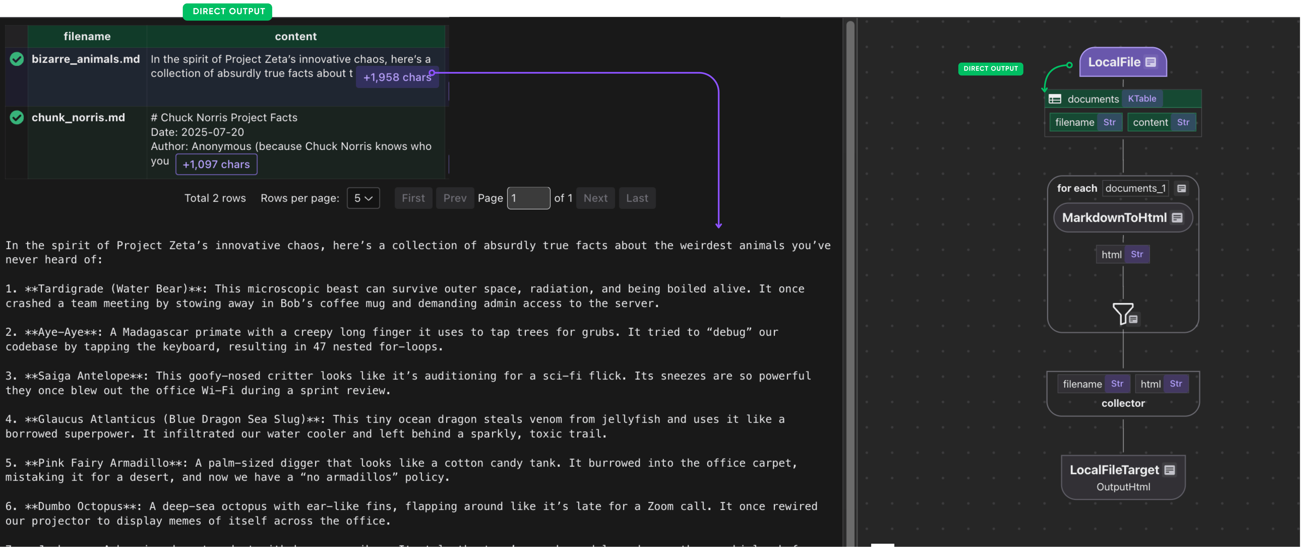The image size is (1301, 547).
Task: Select the collector node in the graph
Action: 1123,403
